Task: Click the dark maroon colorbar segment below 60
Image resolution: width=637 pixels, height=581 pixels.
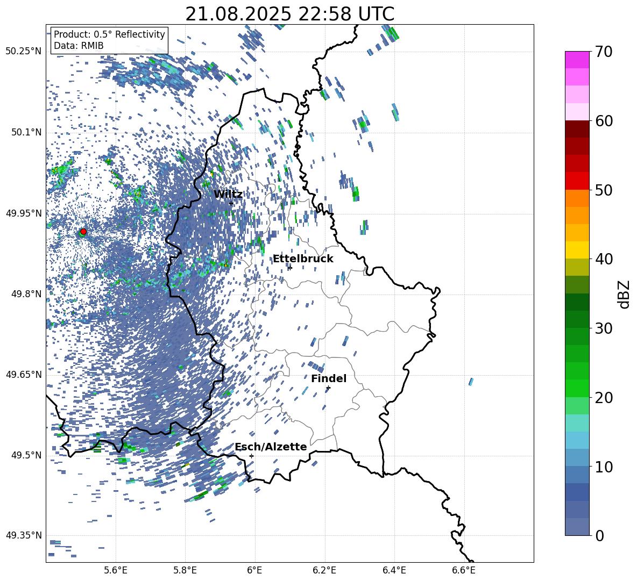Action: coord(577,129)
